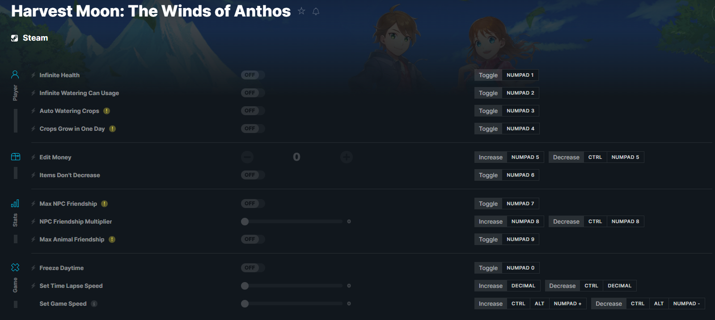Select the Stats bar chart icon
715x320 pixels.
click(x=15, y=204)
